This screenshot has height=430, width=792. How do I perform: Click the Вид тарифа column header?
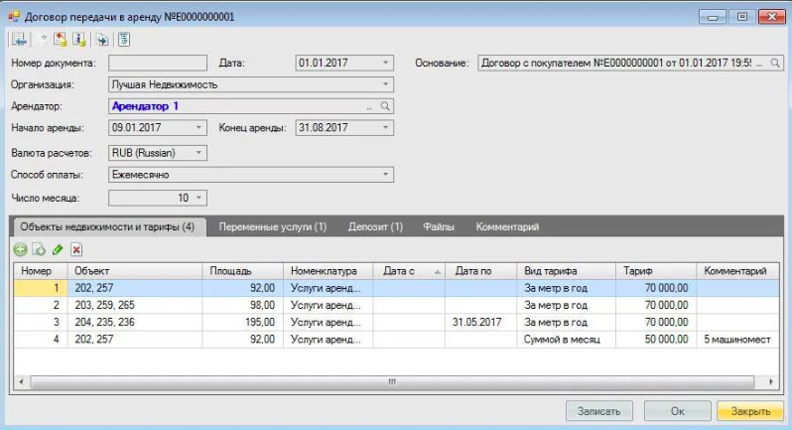(x=567, y=271)
